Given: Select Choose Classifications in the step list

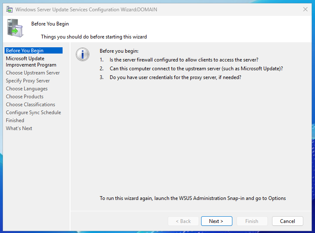Looking at the screenshot, I should click(30, 105).
